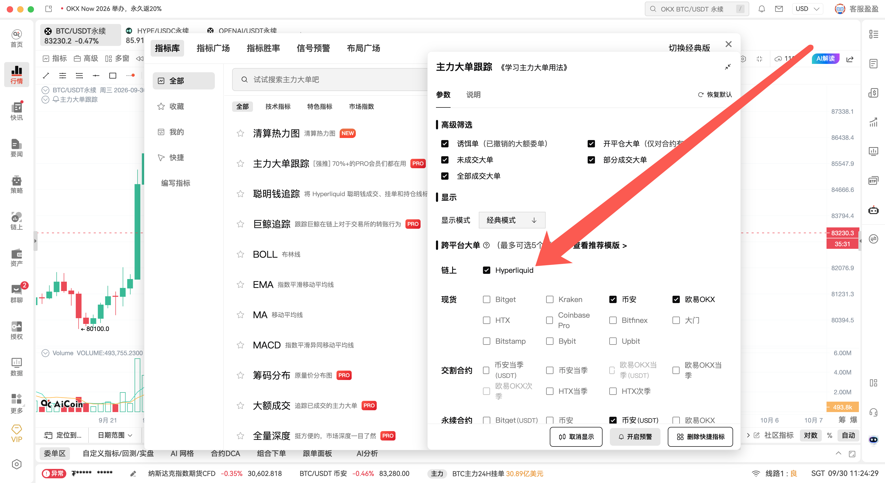Open the ETF icon in right sidebar

coord(873,181)
